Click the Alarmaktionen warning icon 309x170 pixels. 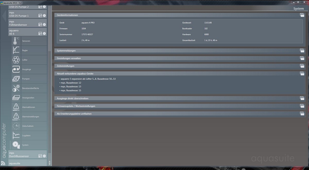click(x=16, y=107)
